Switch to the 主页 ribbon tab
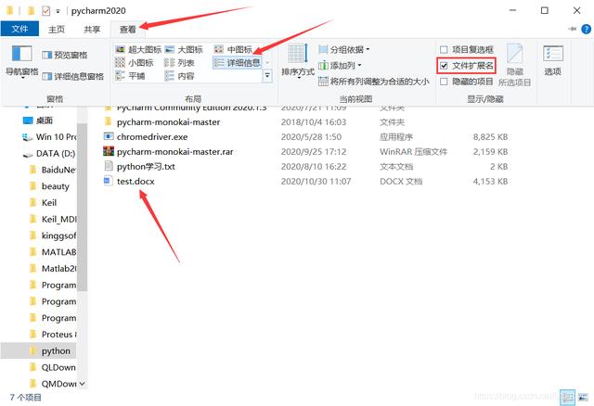Image resolution: width=594 pixels, height=406 pixels. click(57, 29)
